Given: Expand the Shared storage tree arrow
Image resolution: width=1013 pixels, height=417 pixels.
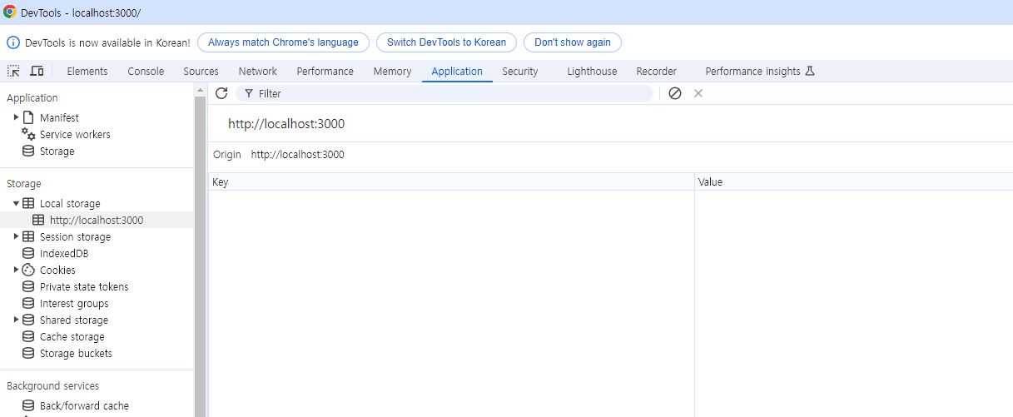Looking at the screenshot, I should [17, 320].
